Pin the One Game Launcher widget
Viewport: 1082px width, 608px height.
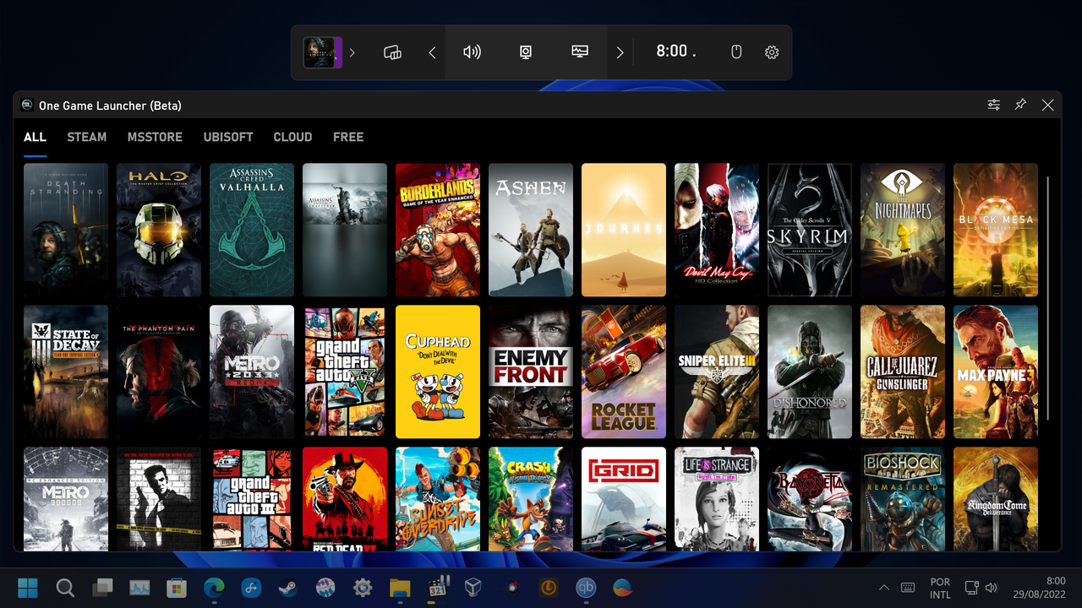pos(1021,105)
